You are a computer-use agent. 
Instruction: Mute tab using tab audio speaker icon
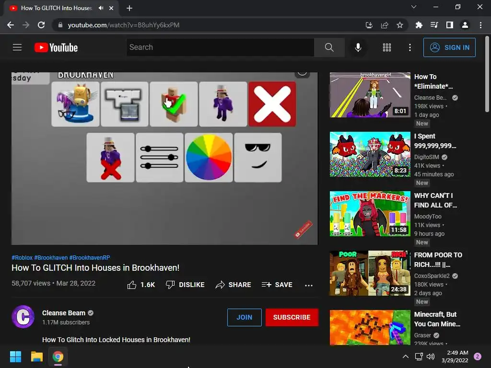[x=101, y=8]
